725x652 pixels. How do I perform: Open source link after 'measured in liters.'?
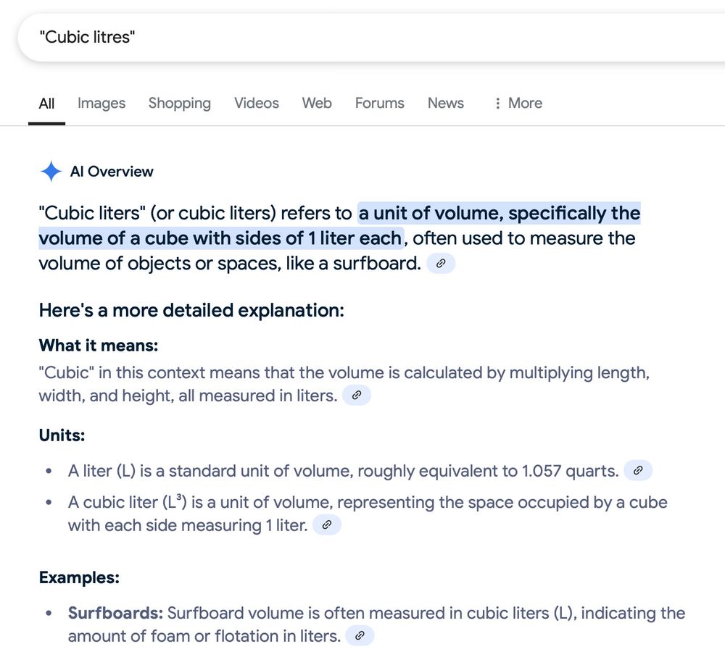coord(357,395)
